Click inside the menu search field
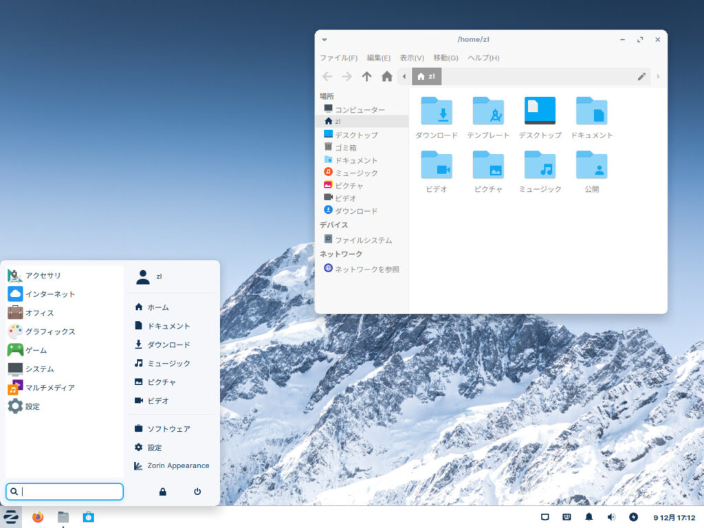This screenshot has height=528, width=704. 64,491
